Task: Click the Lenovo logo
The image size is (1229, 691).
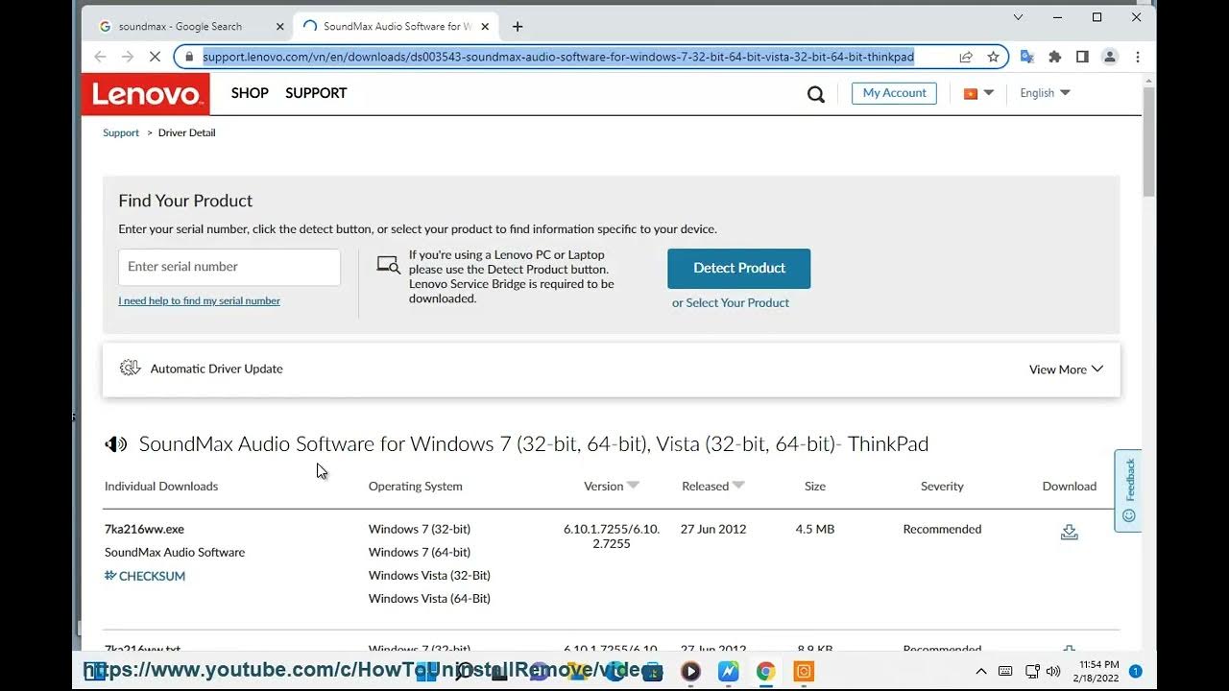Action: pyautogui.click(x=146, y=94)
